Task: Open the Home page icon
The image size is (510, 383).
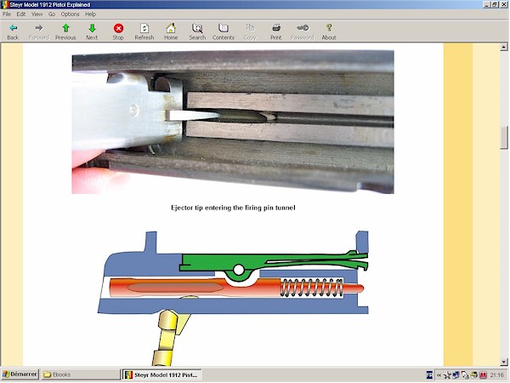Action: 171,32
